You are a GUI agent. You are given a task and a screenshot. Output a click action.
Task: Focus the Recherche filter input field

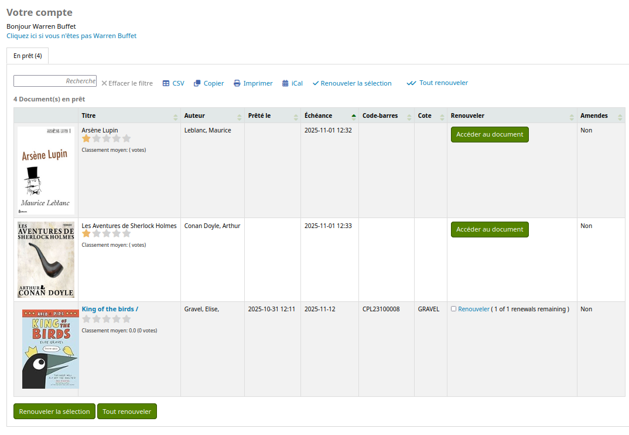[55, 81]
